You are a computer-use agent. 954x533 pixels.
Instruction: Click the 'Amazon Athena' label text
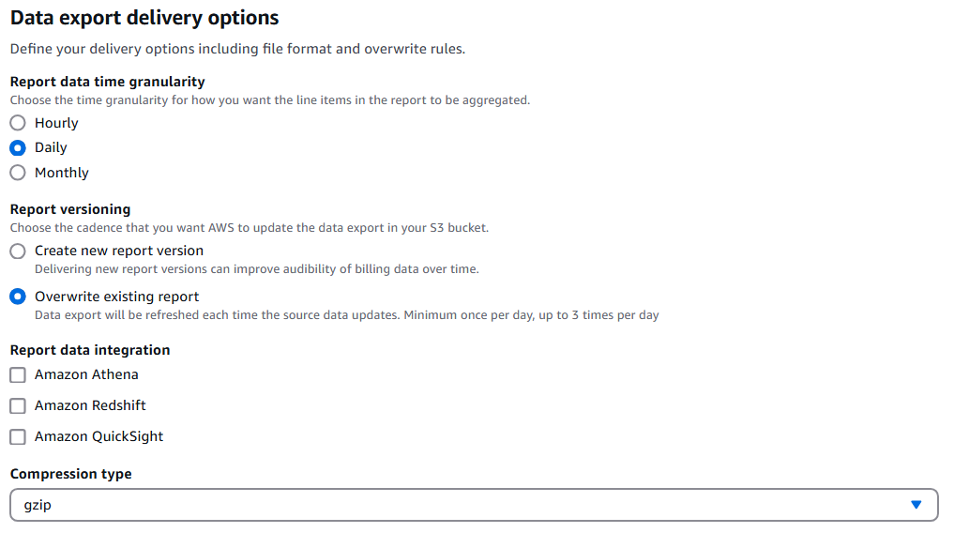point(86,374)
